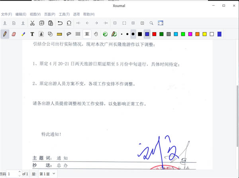Image resolution: width=239 pixels, height=178 pixels.
Task: Click the Open file icon
Action: (x=23, y=23)
